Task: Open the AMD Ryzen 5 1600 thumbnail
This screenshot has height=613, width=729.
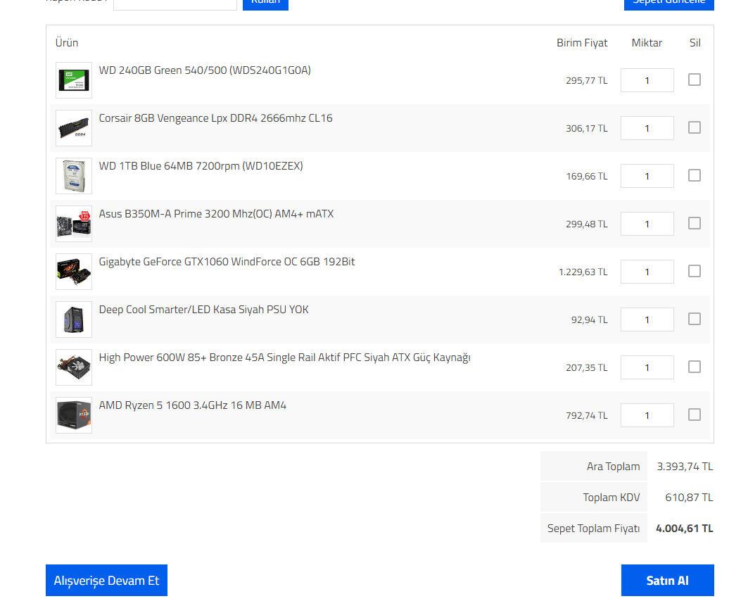Action: pyautogui.click(x=73, y=415)
